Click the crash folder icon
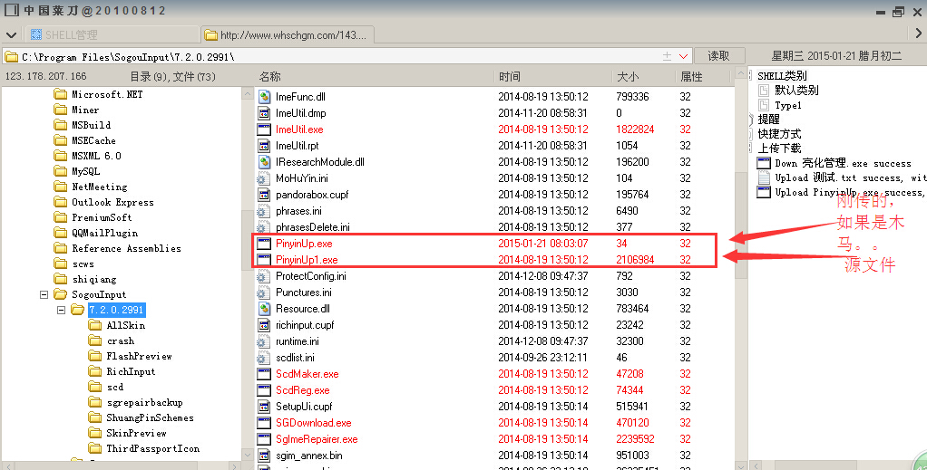The height and width of the screenshot is (470, 927). (x=95, y=341)
